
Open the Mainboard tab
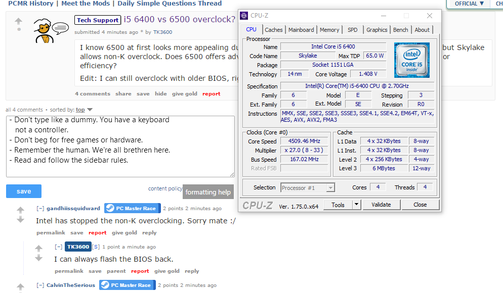[301, 30]
